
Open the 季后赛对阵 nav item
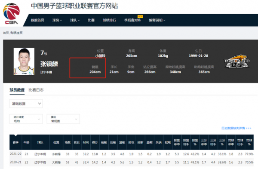point(132,20)
